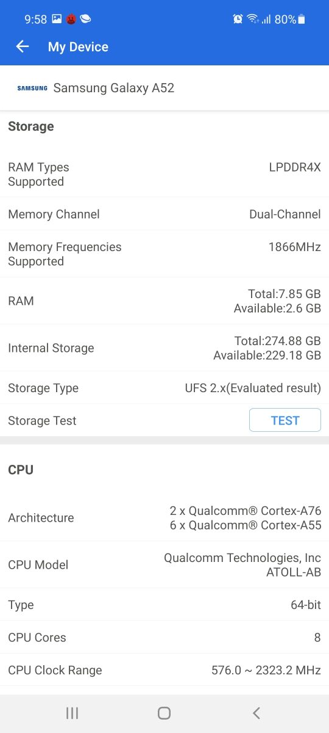The width and height of the screenshot is (329, 733).
Task: Tap the battery indicator icon
Action: pos(301,20)
